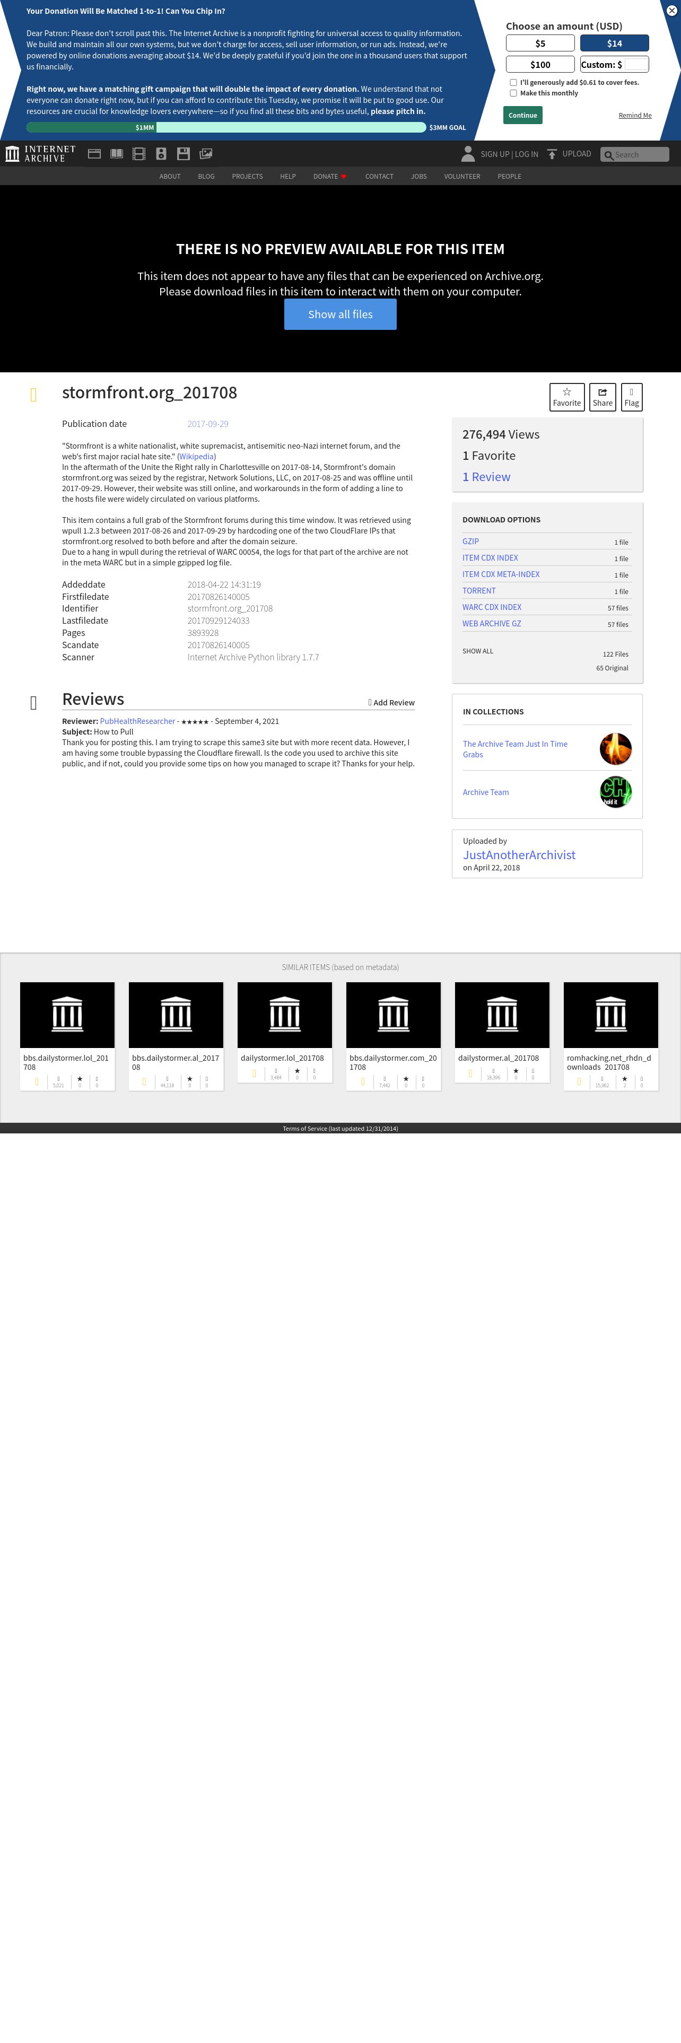Open the ABOUT menu item
The width and height of the screenshot is (681, 2043).
coord(170,176)
